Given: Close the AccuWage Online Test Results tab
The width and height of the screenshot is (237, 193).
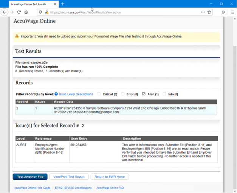Looking at the screenshot, I should coord(55,4).
